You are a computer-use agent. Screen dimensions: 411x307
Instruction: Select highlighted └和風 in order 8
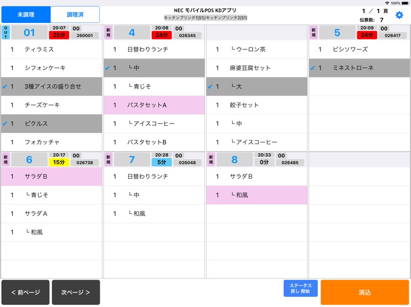[257, 195]
